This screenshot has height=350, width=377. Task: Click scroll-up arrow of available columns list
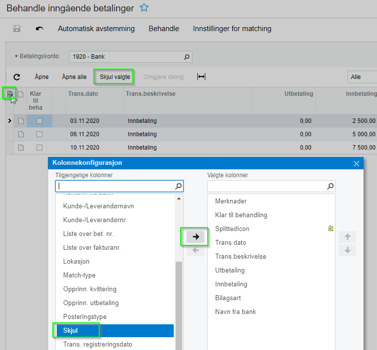tap(179, 198)
